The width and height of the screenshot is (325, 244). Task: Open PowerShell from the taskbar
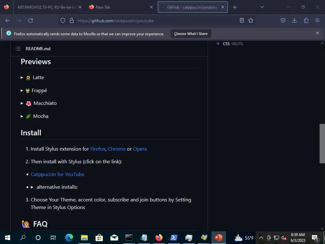pos(174,238)
